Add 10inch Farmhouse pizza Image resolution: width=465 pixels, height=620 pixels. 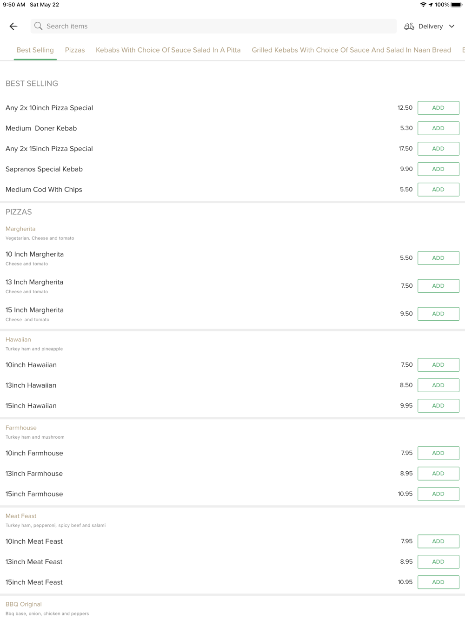coord(438,453)
